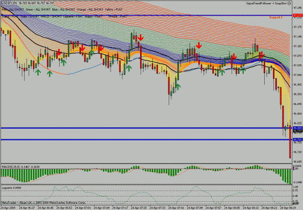
Task: Click the 1.05 Laguerre scale value
Action: pos(296,187)
